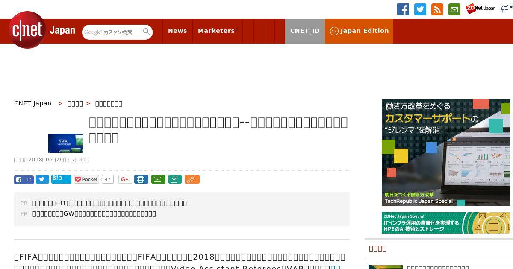The image size is (513, 269).
Task: Open the Twitter icon in the top bar
Action: [420, 9]
